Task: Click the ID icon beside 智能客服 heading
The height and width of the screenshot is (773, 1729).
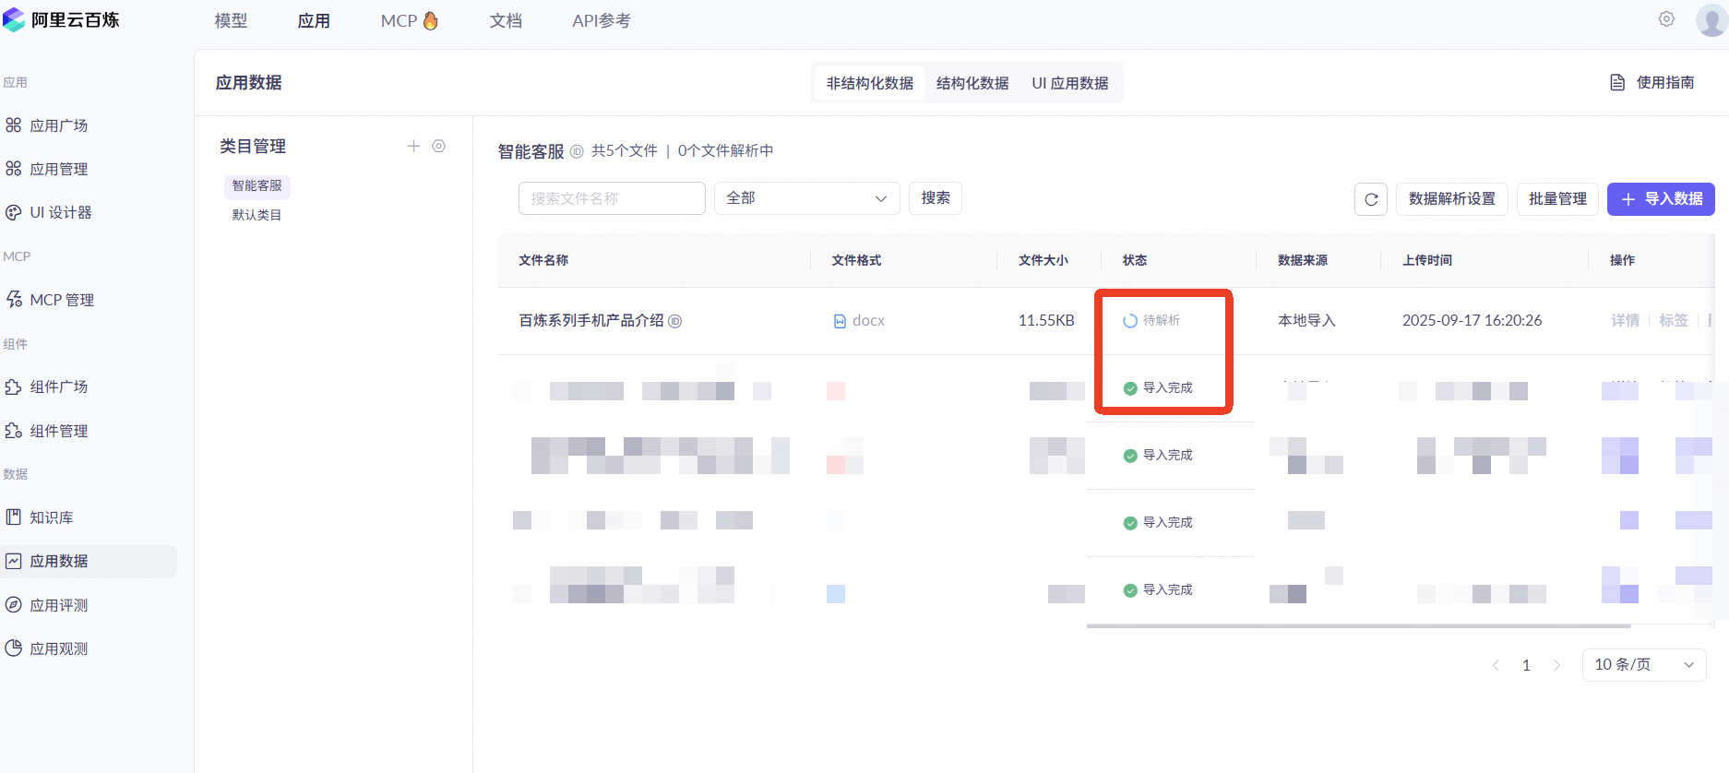Action: 577,151
